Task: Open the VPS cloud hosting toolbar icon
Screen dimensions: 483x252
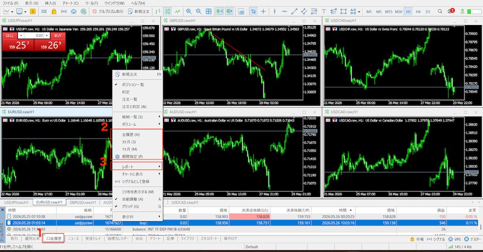Action: coord(74,11)
